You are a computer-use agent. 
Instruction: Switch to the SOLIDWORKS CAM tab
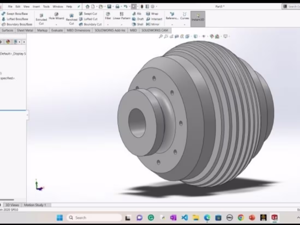point(155,30)
